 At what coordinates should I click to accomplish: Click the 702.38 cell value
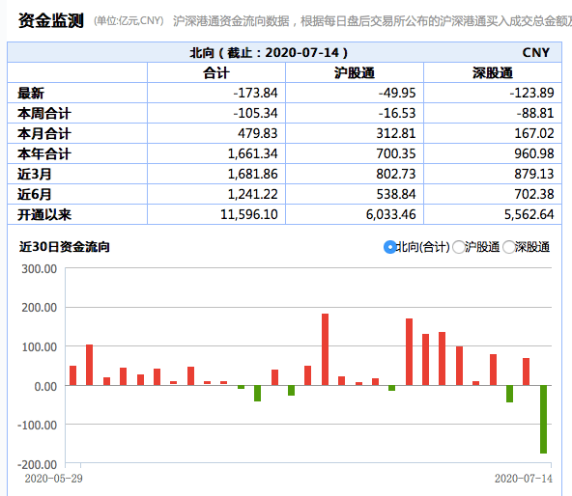point(534,194)
